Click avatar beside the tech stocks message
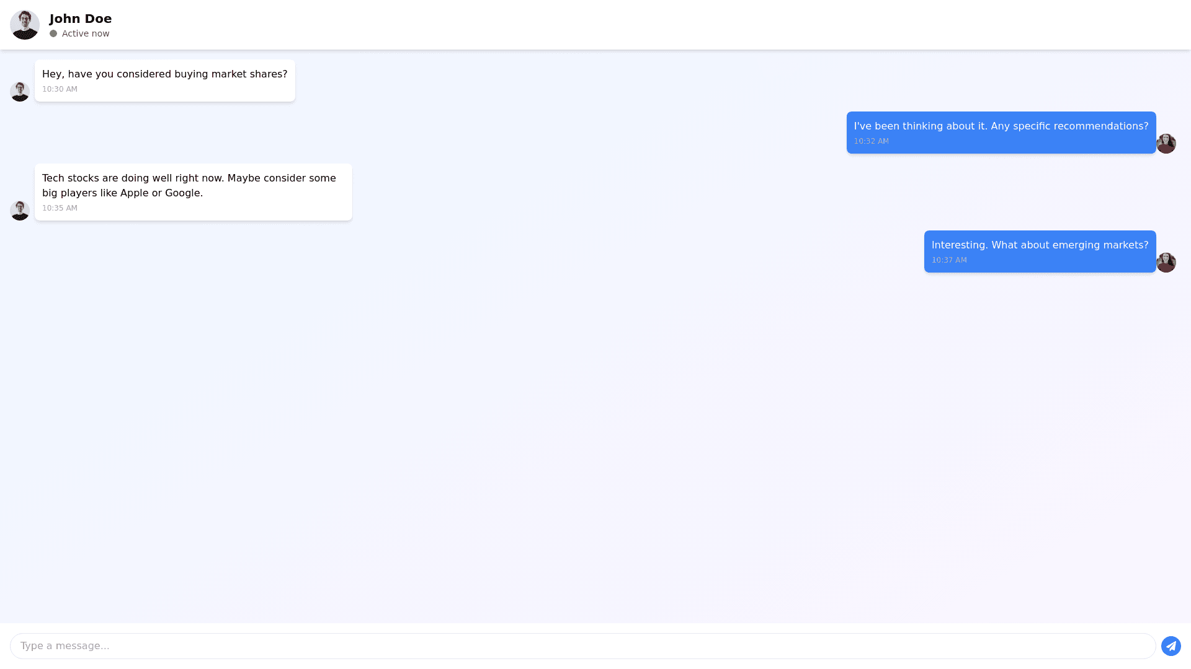1191x669 pixels. (x=20, y=211)
